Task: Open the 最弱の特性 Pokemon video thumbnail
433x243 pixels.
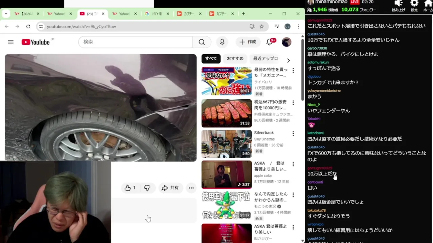Action: (227, 81)
